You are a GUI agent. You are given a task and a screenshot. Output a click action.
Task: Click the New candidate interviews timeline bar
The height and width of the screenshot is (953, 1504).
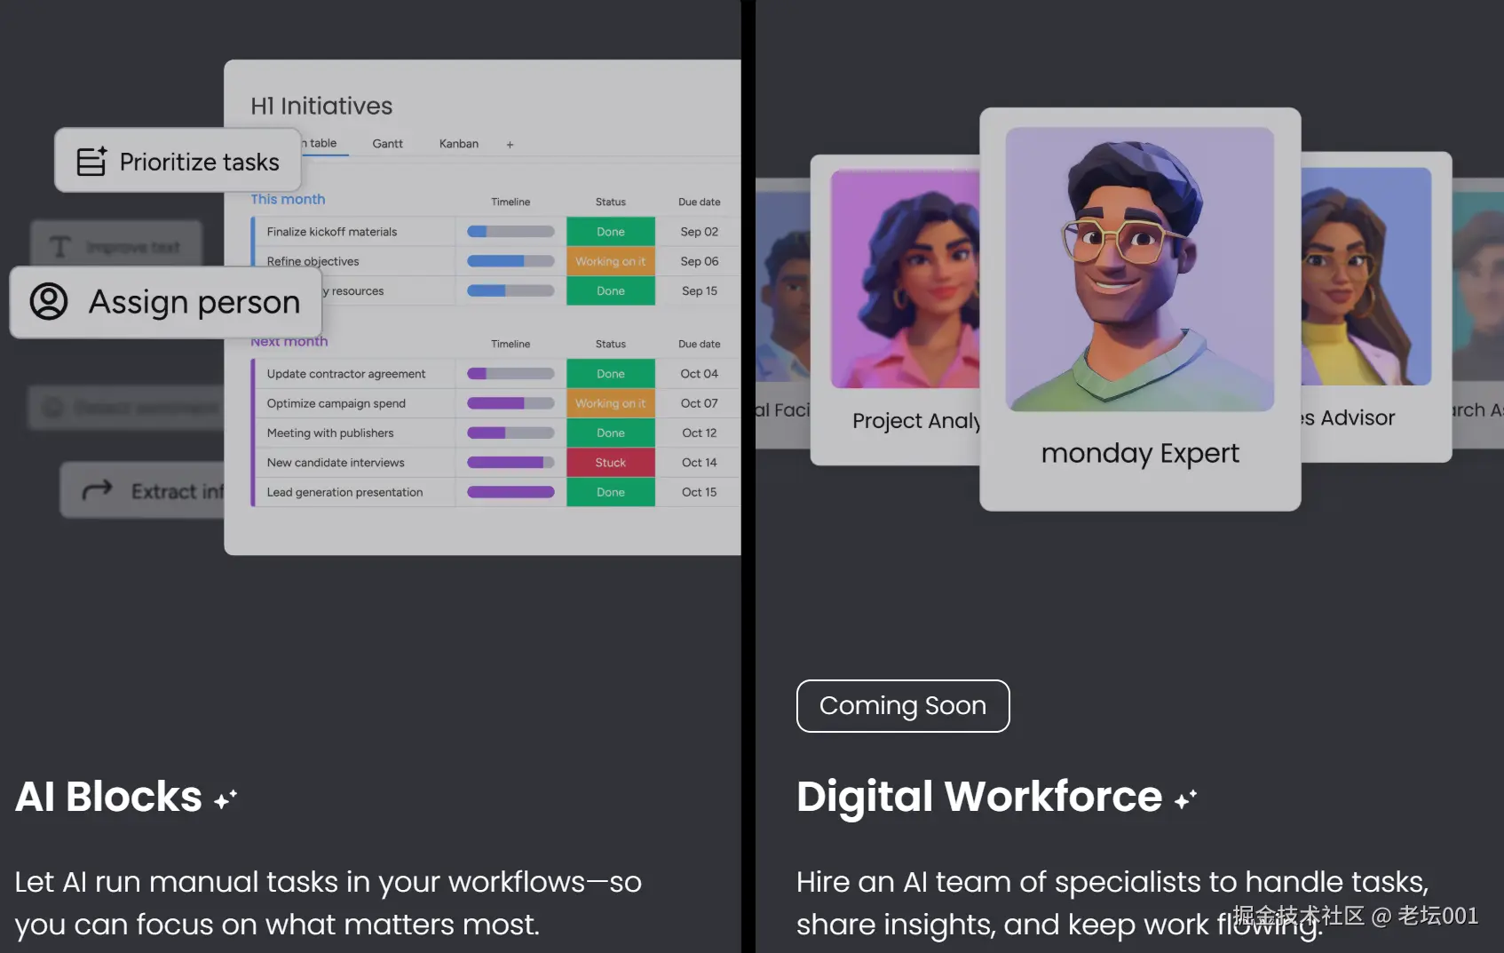click(511, 463)
